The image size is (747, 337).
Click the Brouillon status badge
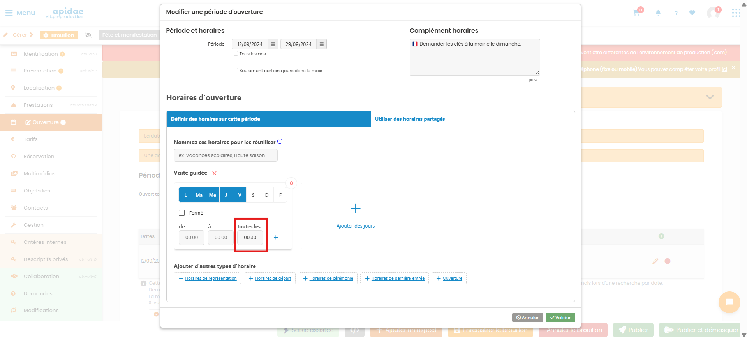(x=59, y=35)
